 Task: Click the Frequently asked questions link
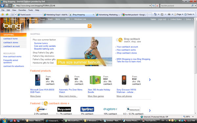point(11,61)
